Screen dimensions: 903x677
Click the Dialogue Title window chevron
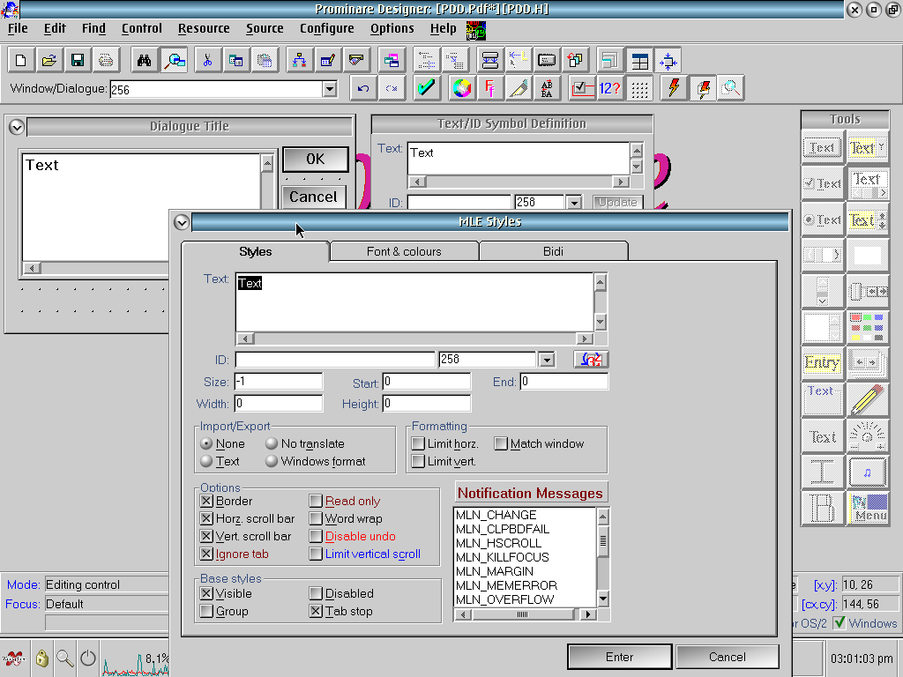(x=17, y=127)
